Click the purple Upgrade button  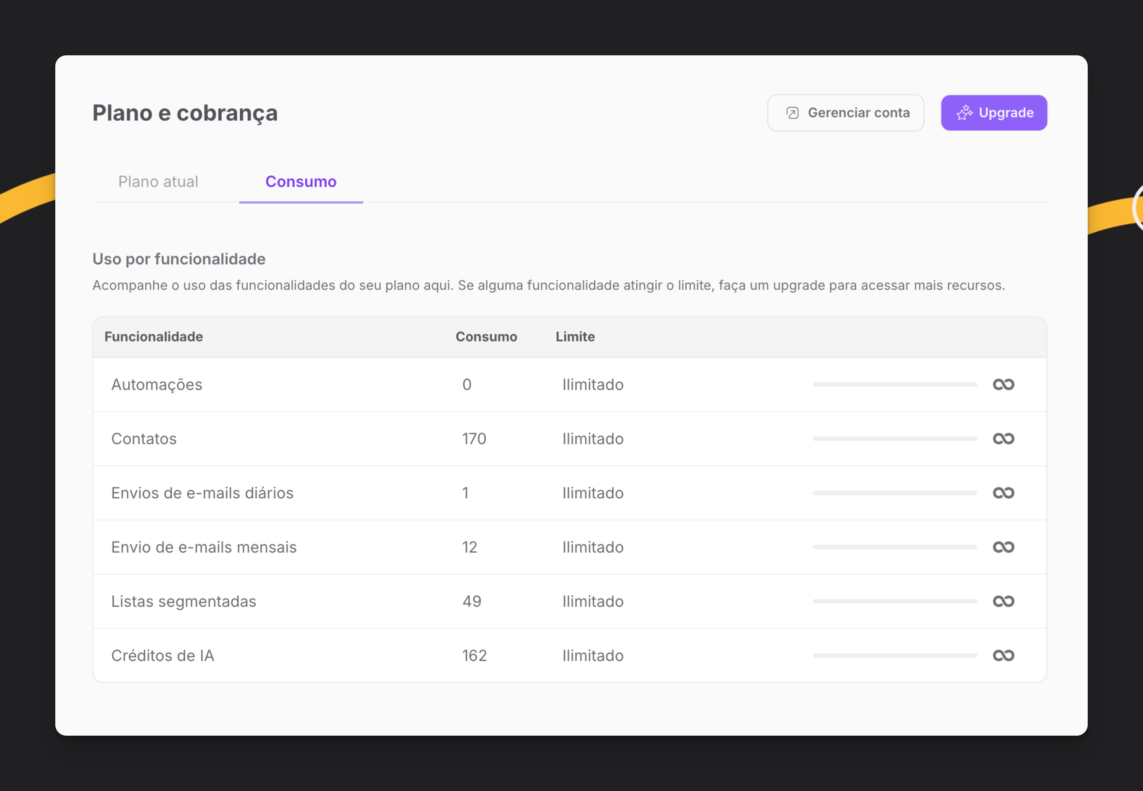pyautogui.click(x=994, y=113)
